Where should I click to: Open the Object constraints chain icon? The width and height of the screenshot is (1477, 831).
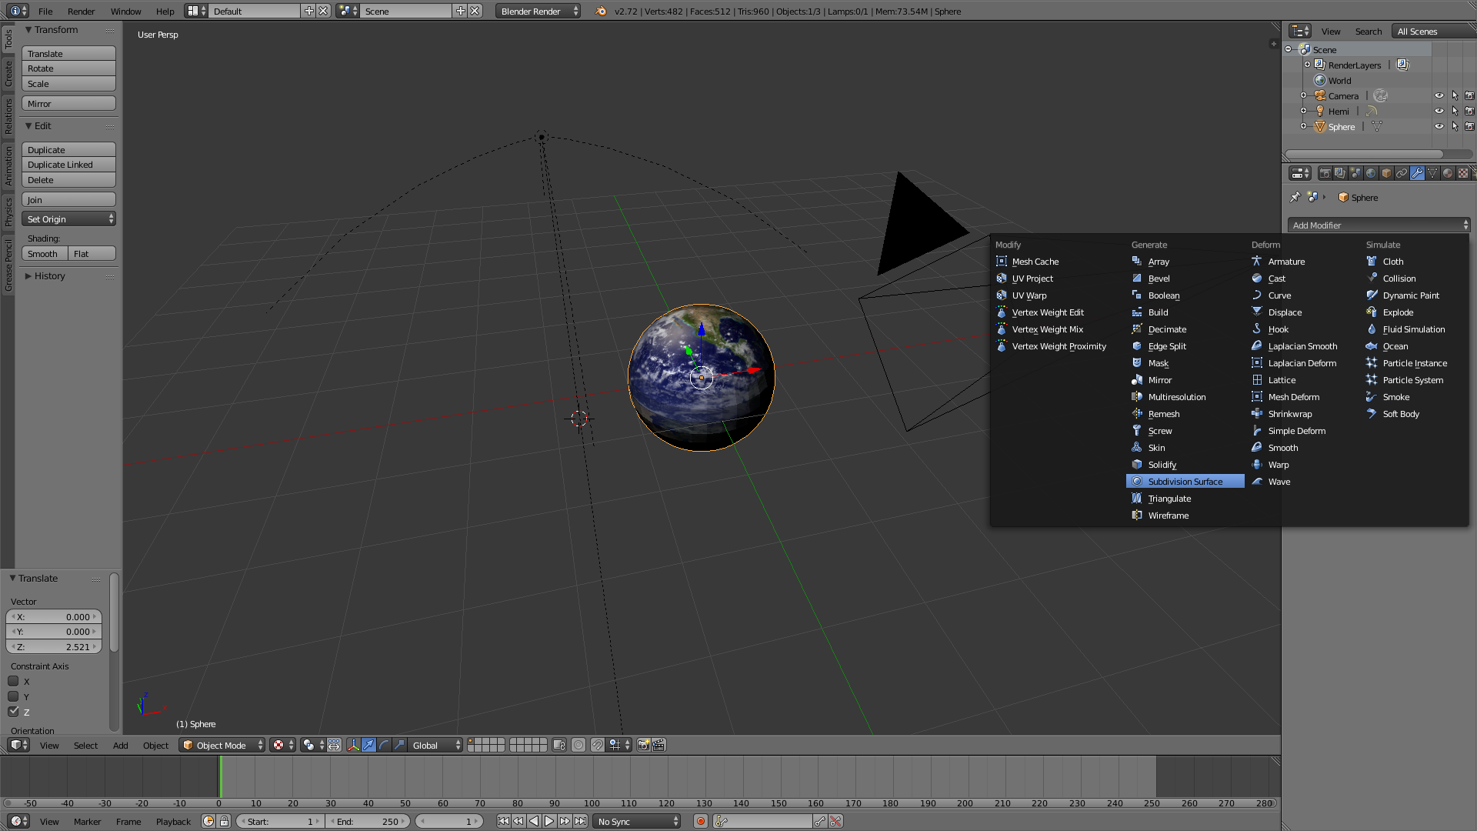click(1402, 173)
